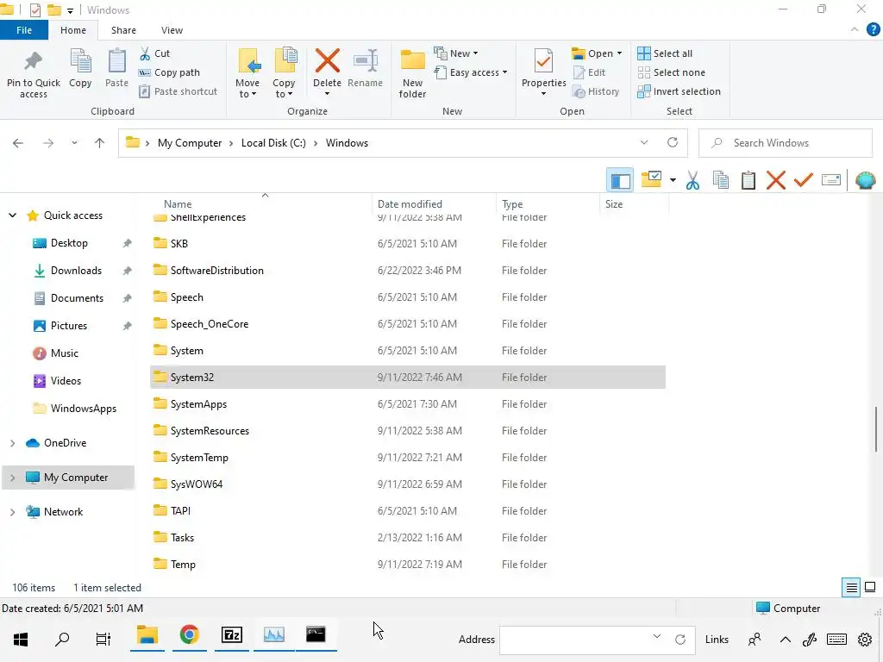Click the red X delete toolbar icon

776,181
